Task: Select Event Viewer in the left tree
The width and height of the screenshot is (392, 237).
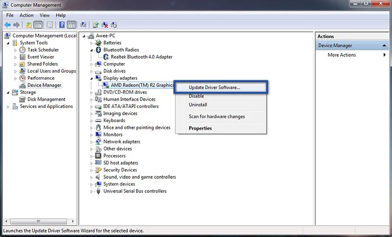Action: pyautogui.click(x=40, y=57)
